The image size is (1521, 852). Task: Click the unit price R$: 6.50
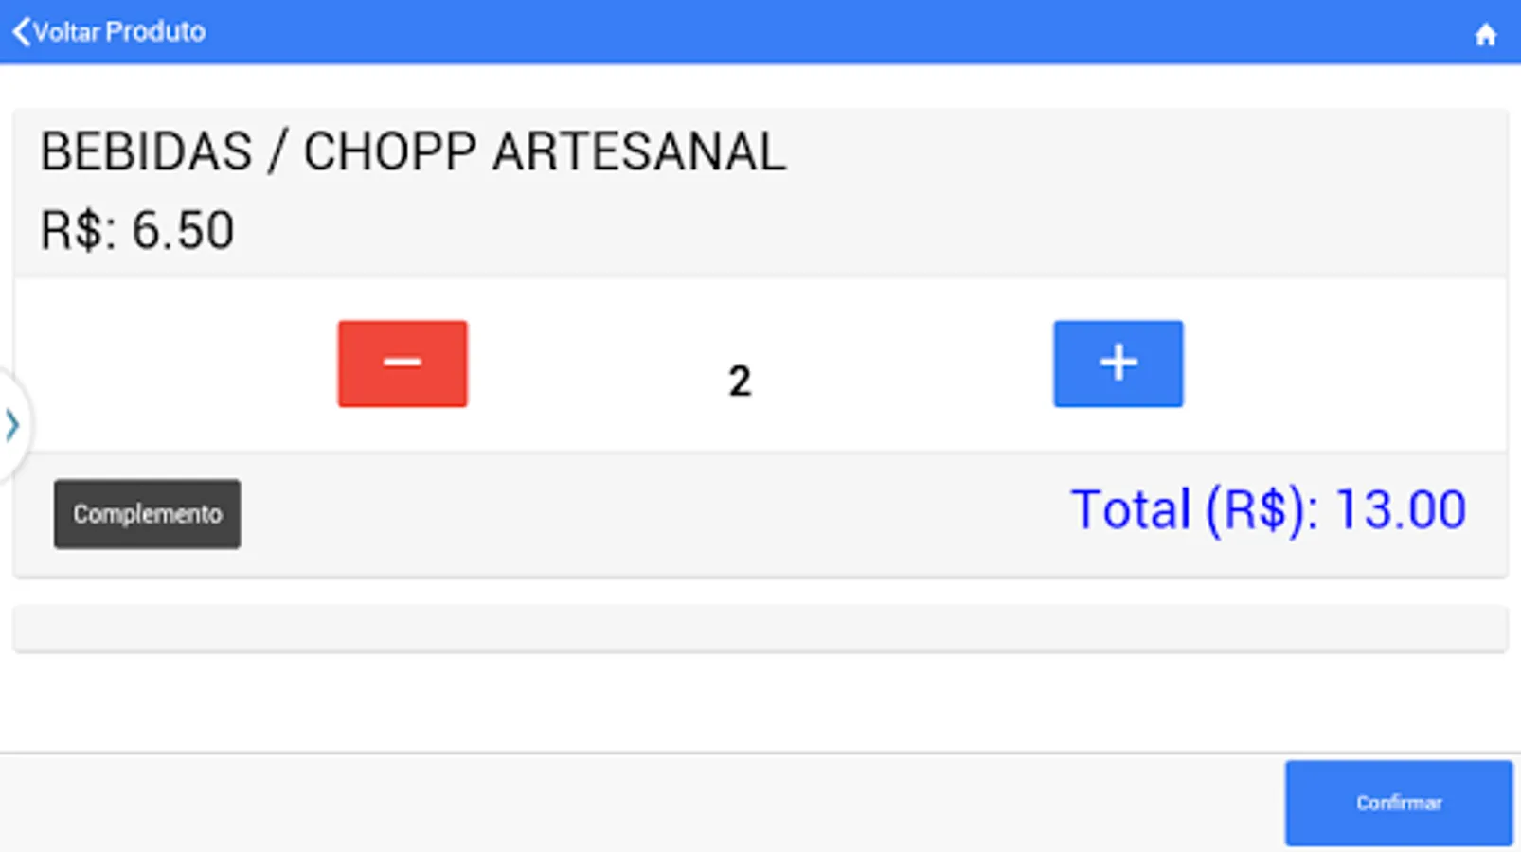(137, 230)
